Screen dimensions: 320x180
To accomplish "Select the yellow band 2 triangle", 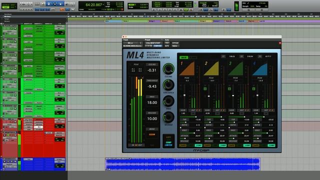I will pos(211,68).
